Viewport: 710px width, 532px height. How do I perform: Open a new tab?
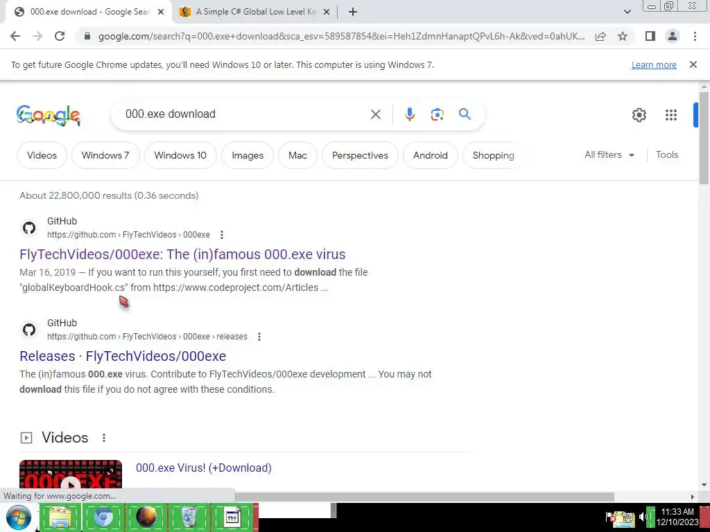click(x=353, y=12)
